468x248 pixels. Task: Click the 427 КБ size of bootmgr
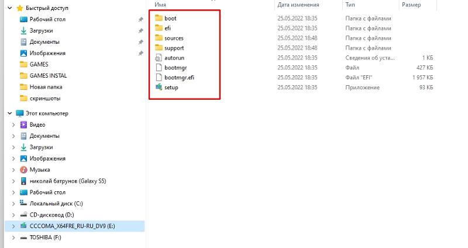(x=425, y=68)
